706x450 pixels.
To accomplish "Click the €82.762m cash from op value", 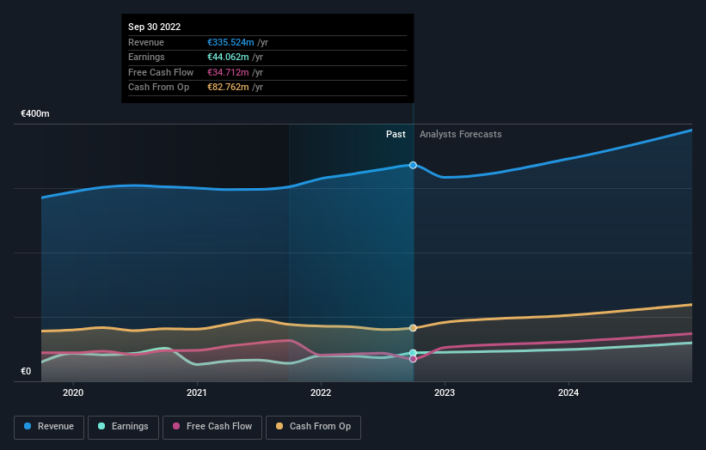I will tap(228, 88).
